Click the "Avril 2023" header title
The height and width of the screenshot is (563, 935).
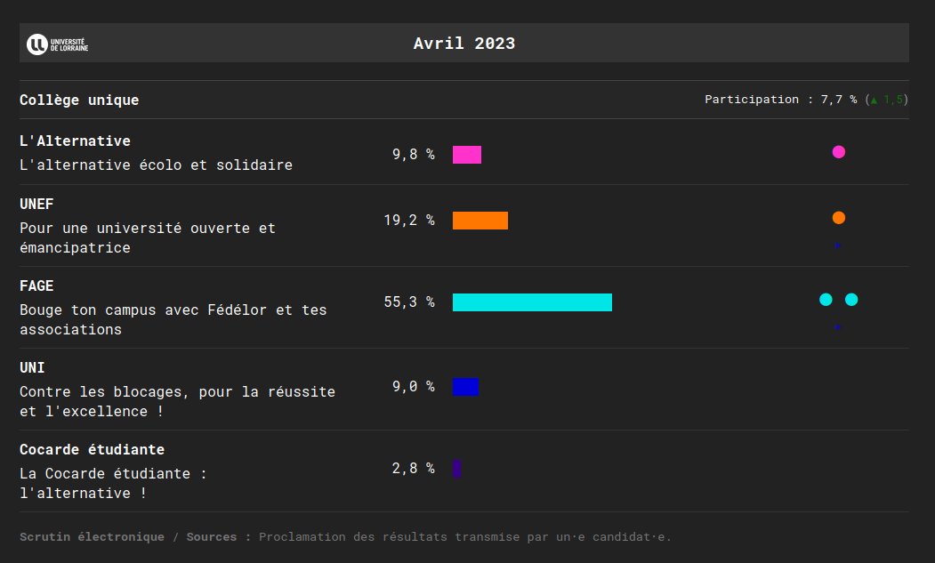463,44
